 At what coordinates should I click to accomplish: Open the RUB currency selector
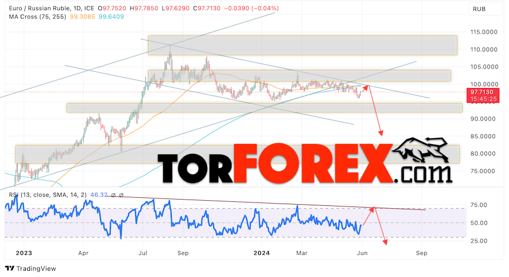[x=484, y=9]
